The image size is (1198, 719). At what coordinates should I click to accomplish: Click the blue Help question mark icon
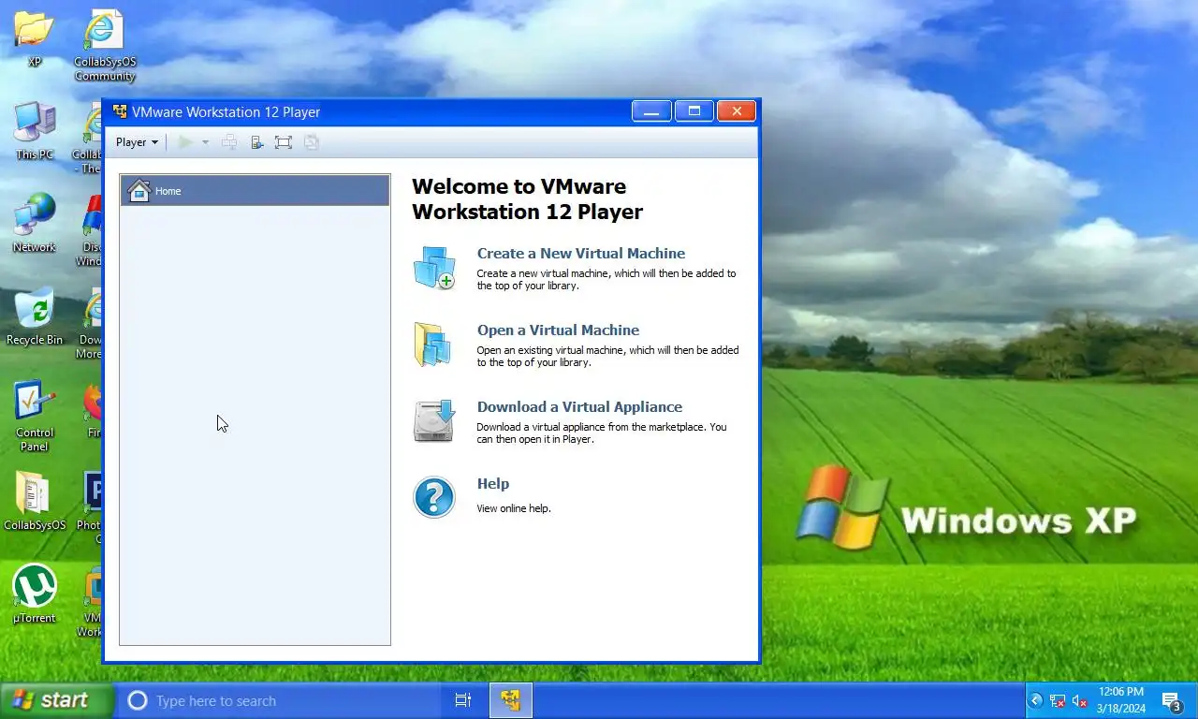(434, 497)
